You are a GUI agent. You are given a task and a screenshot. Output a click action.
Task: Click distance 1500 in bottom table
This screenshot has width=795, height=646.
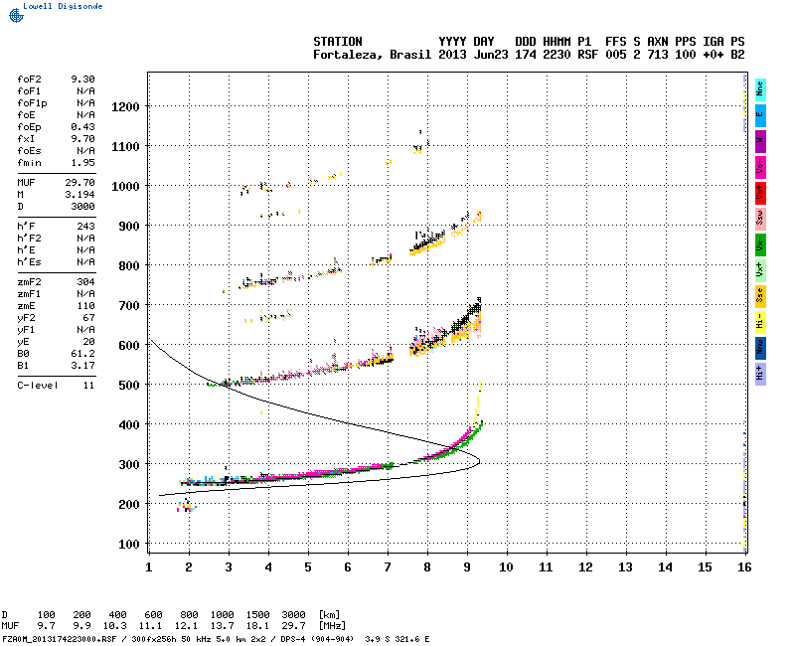pos(257,615)
